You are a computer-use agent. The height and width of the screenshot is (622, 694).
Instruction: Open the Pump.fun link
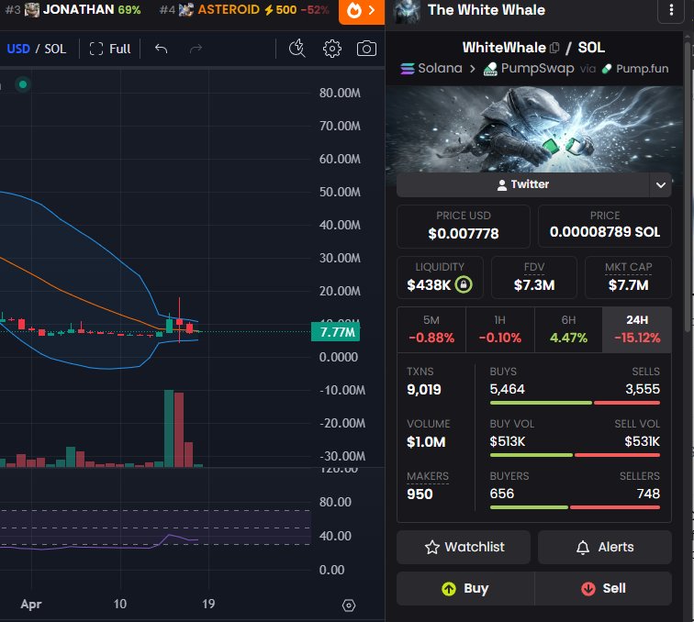click(635, 69)
